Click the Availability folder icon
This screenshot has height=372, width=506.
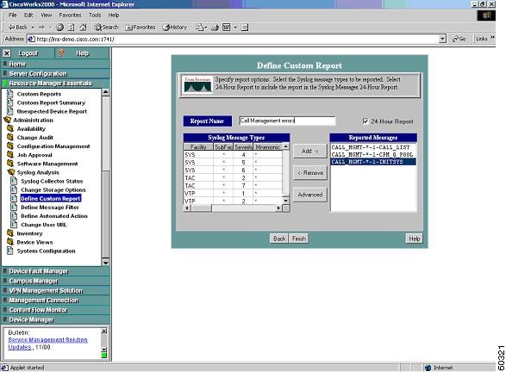tap(10, 128)
